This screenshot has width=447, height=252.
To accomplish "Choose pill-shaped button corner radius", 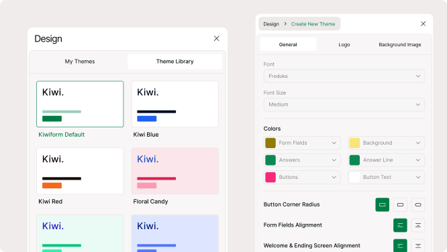I will click(x=418, y=204).
